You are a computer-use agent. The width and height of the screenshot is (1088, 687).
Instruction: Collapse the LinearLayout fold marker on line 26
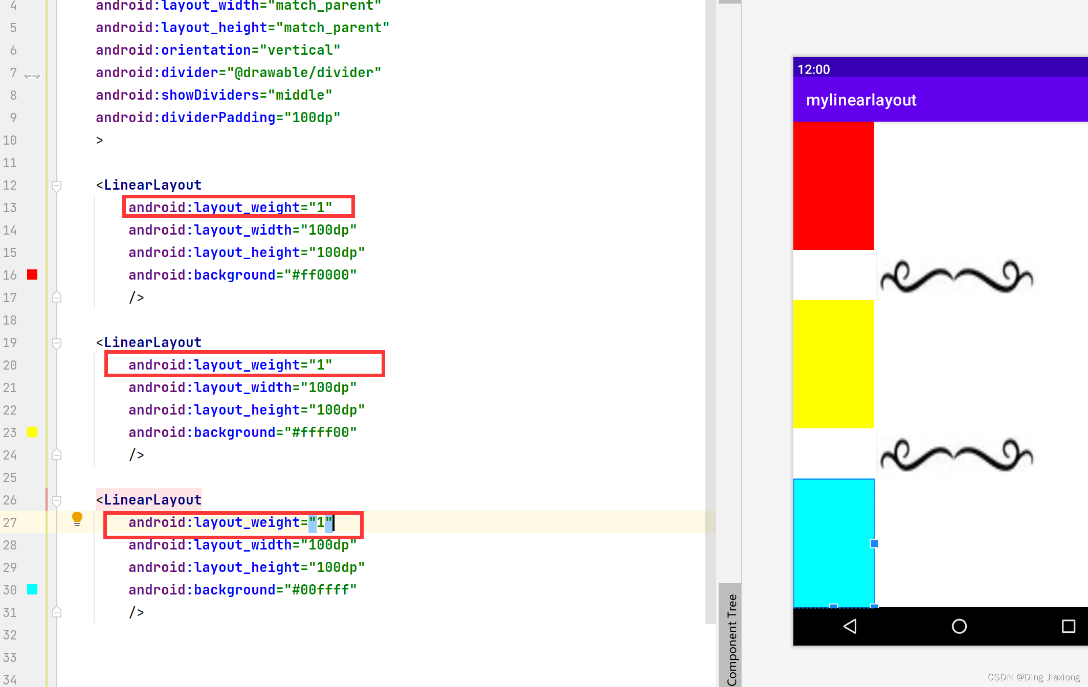tap(57, 500)
